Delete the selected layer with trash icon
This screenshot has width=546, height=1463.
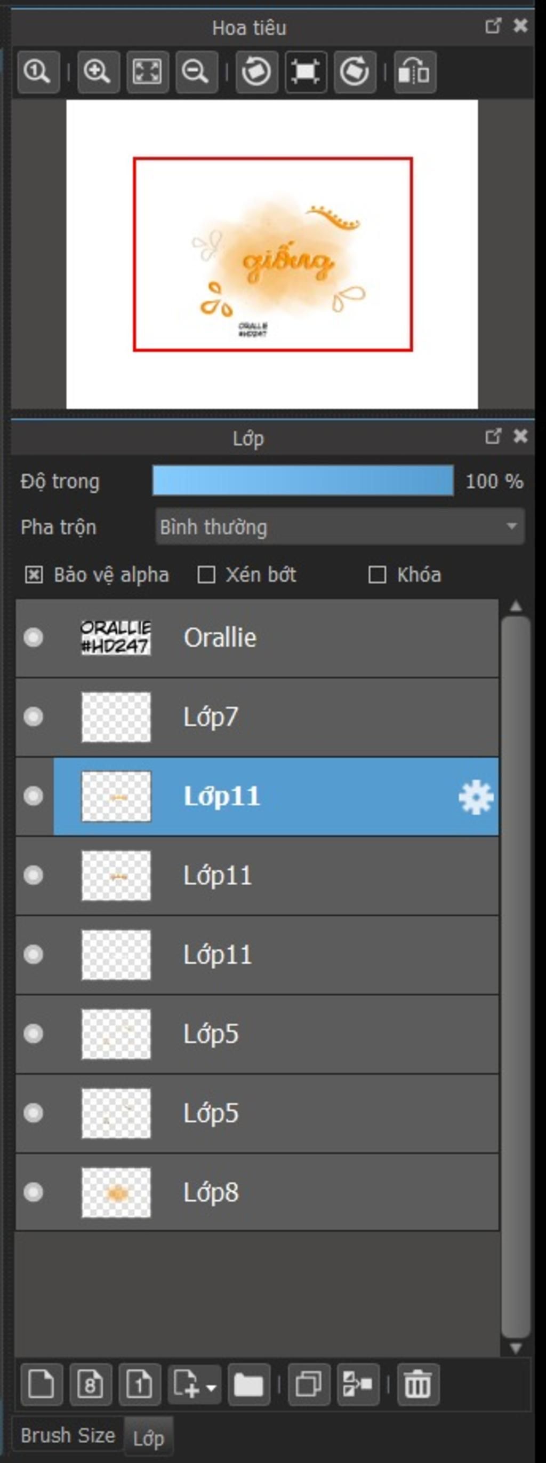(418, 1384)
